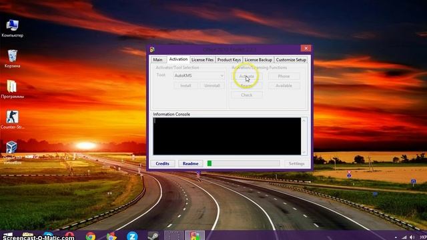Click the screen recorder taskbar item
Screen dimensions: 427x240
tap(173, 235)
